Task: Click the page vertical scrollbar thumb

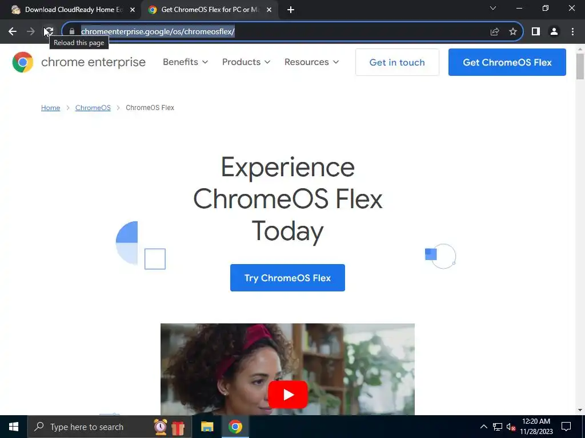Action: (580, 66)
